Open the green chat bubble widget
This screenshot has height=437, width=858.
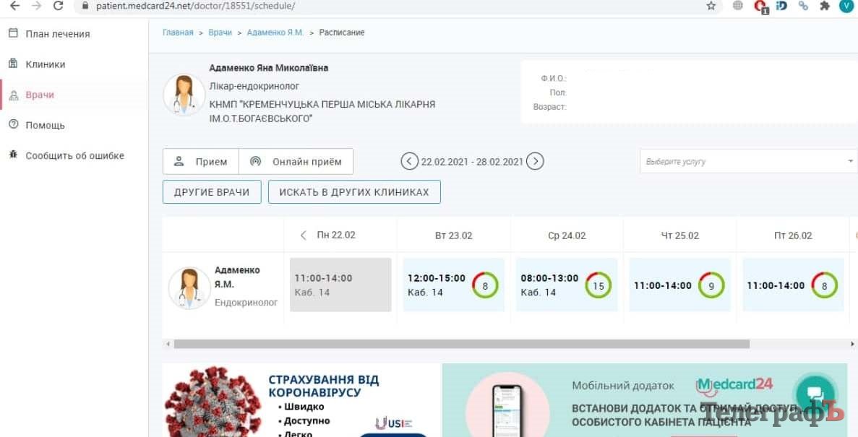[815, 394]
